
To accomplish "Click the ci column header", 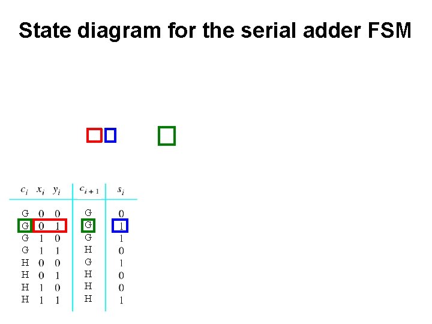I will 24,190.
